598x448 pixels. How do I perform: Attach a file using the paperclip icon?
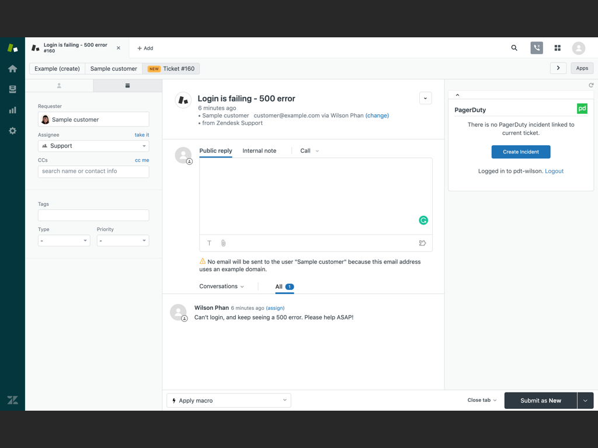coord(223,243)
